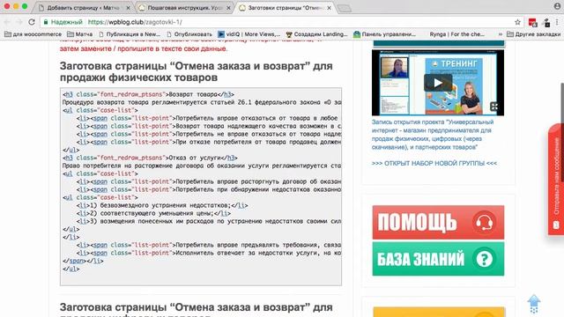Close the Пошаговая инструкция tab
This screenshot has height=317, width=564.
pyautogui.click(x=228, y=8)
